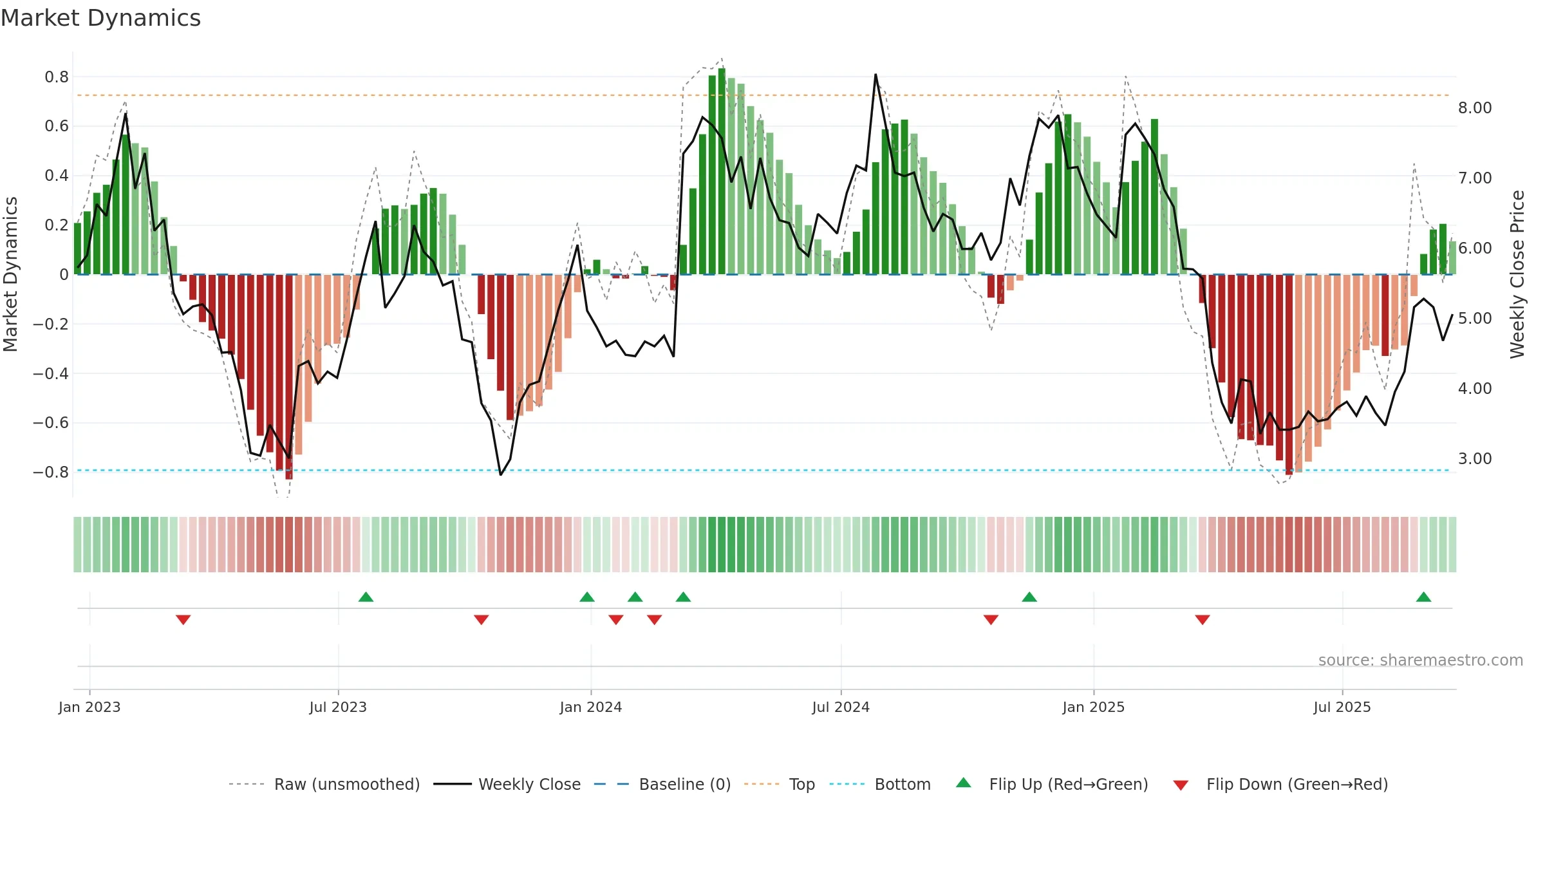Select the Flip Up marker in November 2024

[x=1029, y=597]
